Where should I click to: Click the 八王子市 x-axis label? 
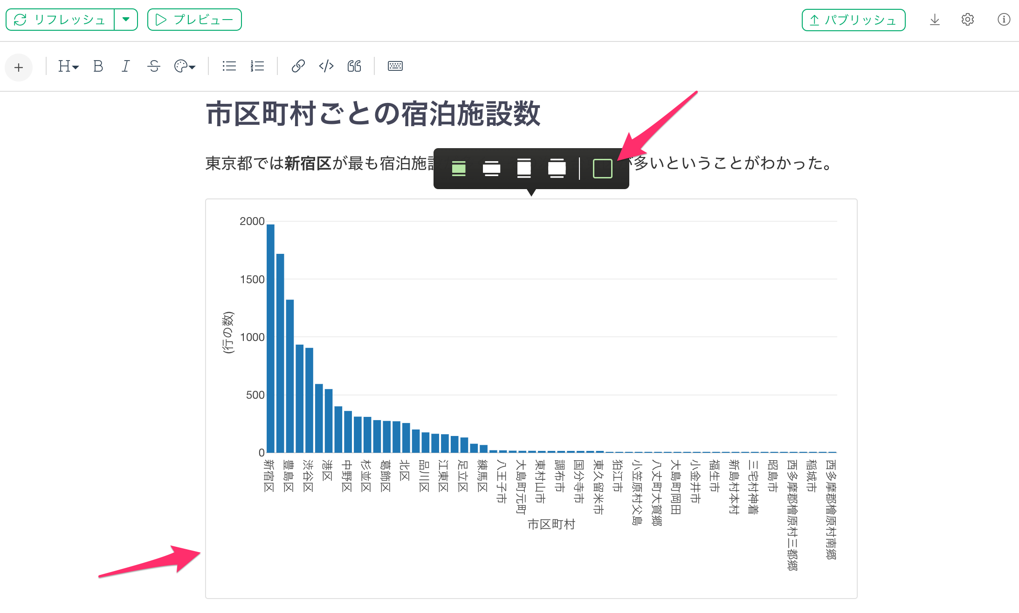pos(502,481)
